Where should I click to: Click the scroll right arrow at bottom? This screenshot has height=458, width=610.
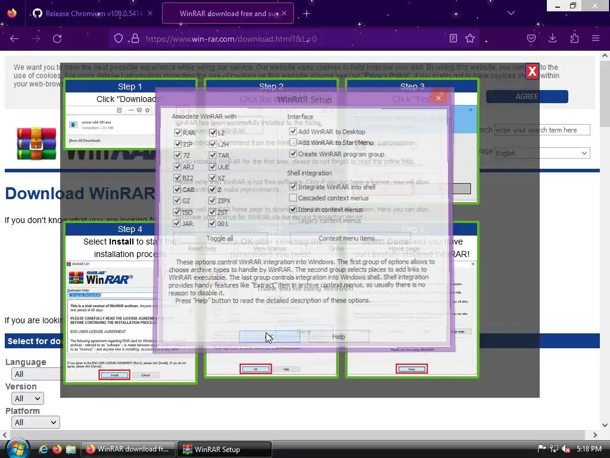coord(595,435)
